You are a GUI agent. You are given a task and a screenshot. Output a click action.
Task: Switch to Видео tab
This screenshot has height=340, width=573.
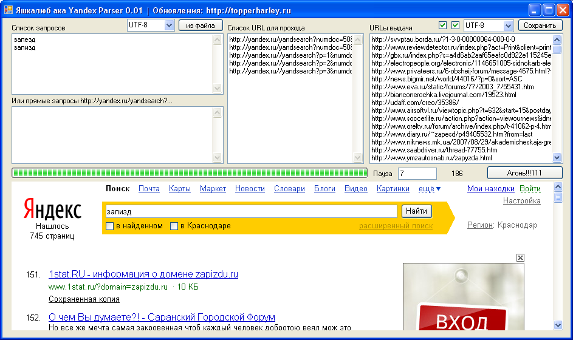[356, 188]
